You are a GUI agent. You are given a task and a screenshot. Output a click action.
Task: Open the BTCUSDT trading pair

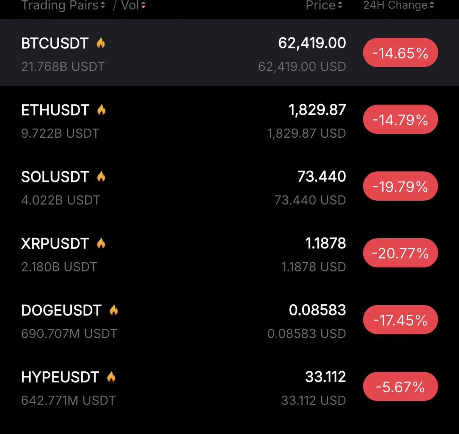click(x=55, y=43)
